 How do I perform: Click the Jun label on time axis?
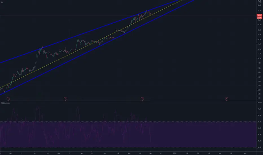tap(10, 153)
